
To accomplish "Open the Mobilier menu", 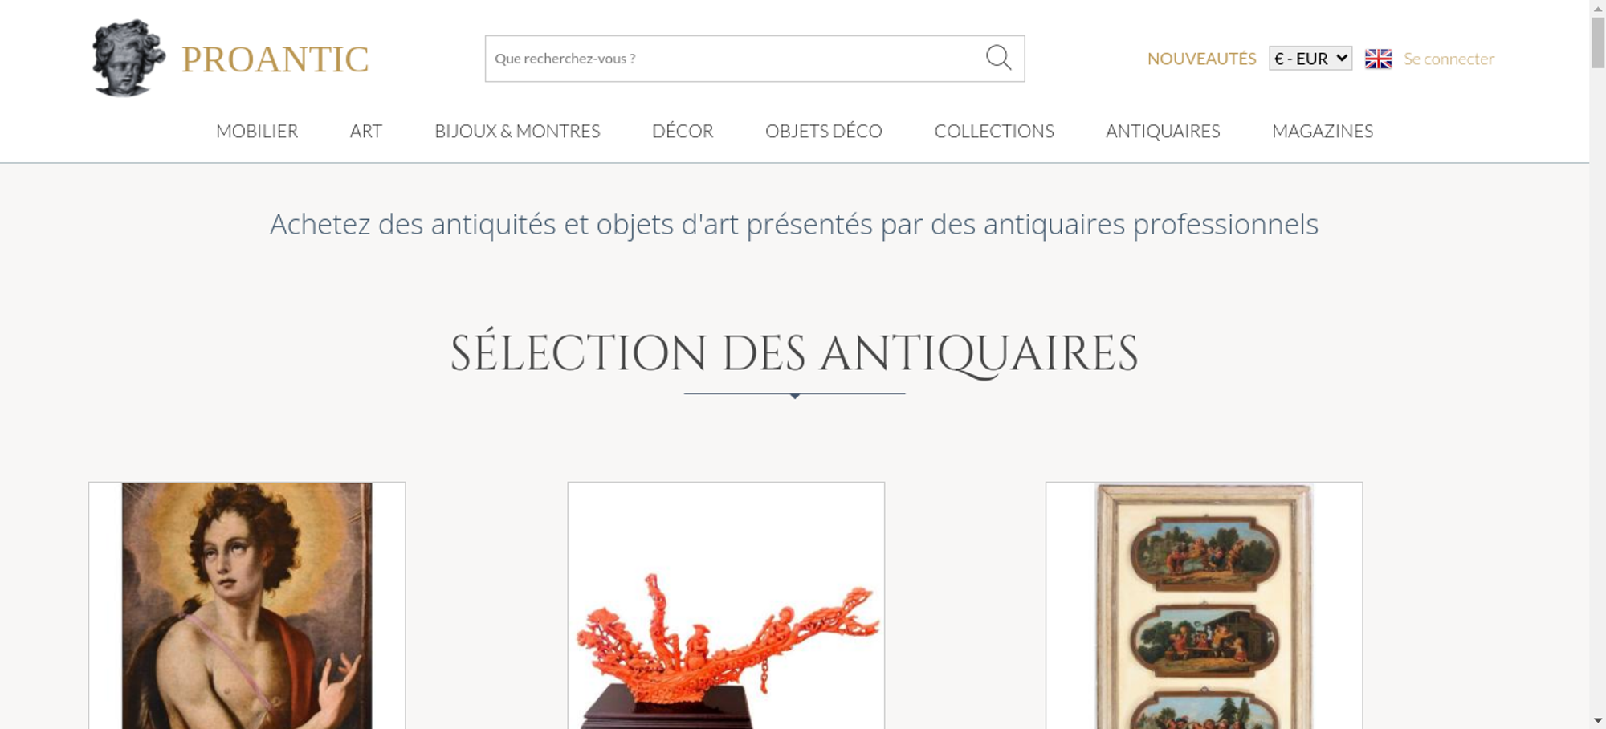I will (x=257, y=131).
